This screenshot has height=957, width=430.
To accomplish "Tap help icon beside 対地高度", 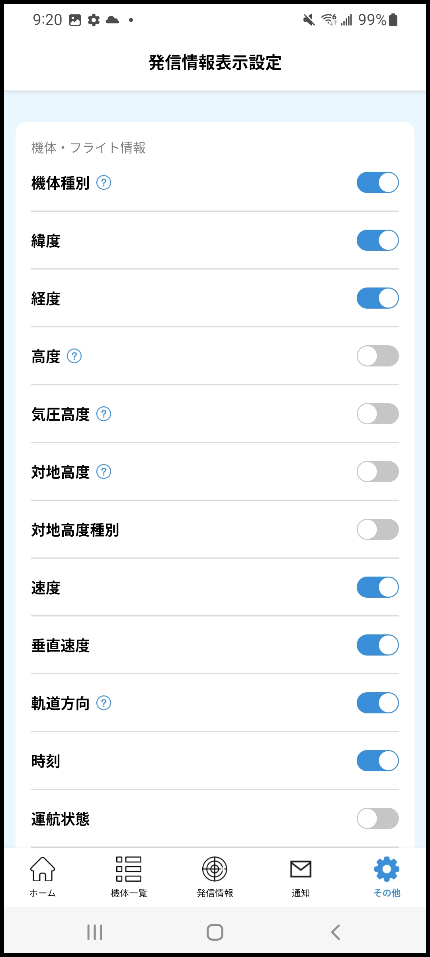I will point(104,472).
